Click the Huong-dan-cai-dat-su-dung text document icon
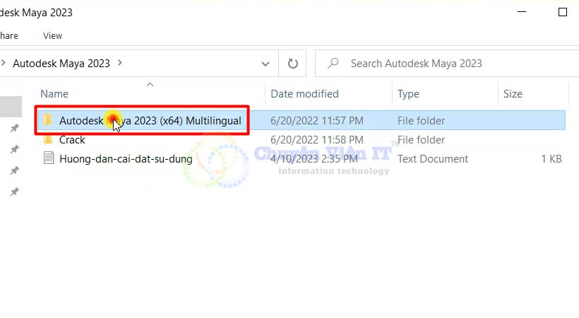 pyautogui.click(x=48, y=159)
